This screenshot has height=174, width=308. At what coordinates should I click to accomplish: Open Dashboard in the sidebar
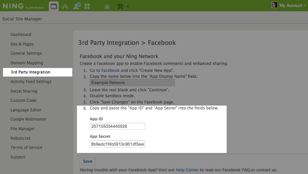21,35
